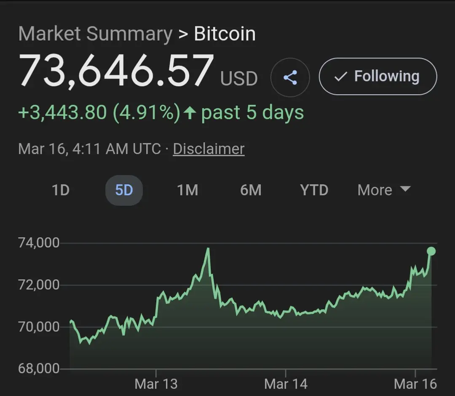Show the 1M chart range

[x=187, y=190]
